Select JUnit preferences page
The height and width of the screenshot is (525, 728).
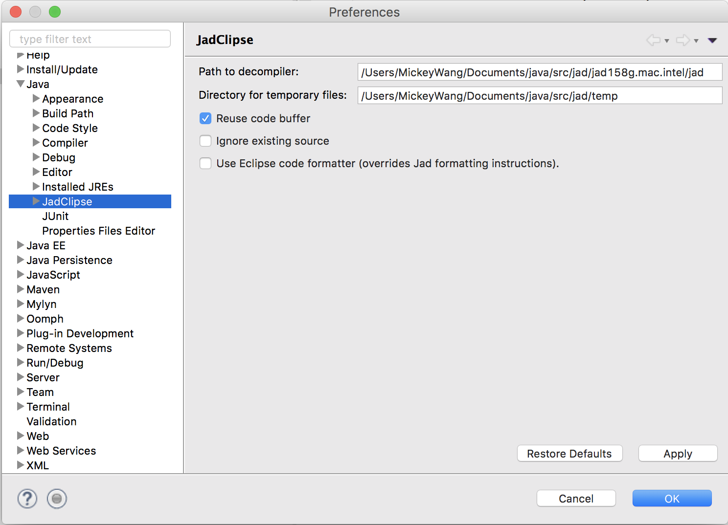55,216
